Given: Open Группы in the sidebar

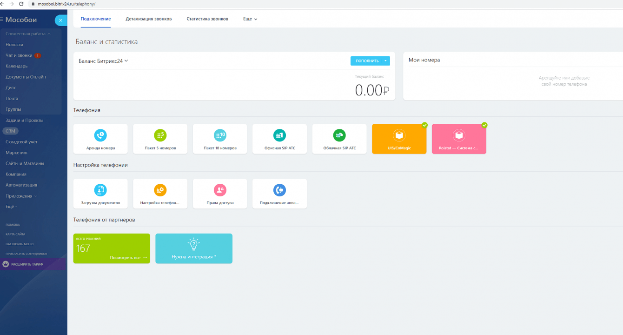Looking at the screenshot, I should coord(13,109).
